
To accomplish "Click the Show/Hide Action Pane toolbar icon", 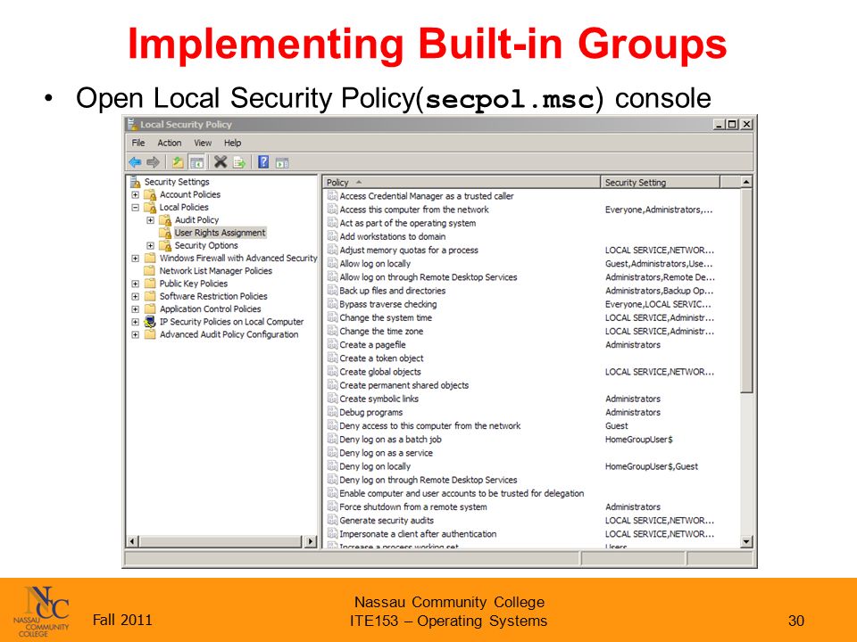I will [282, 162].
